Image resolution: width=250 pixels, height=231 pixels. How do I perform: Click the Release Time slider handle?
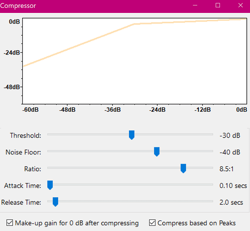pos(55,202)
